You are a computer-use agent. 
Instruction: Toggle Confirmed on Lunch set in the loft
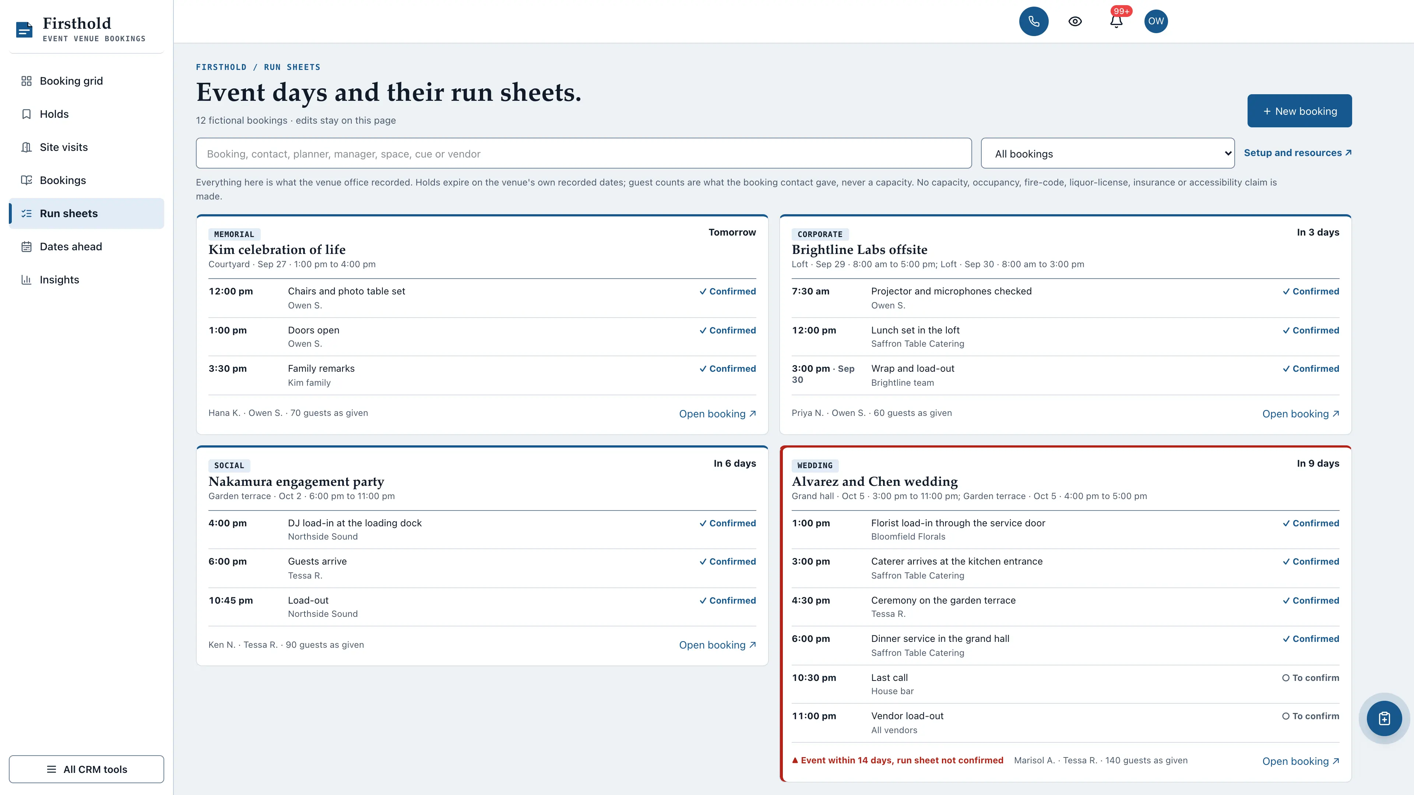[x=1311, y=330]
